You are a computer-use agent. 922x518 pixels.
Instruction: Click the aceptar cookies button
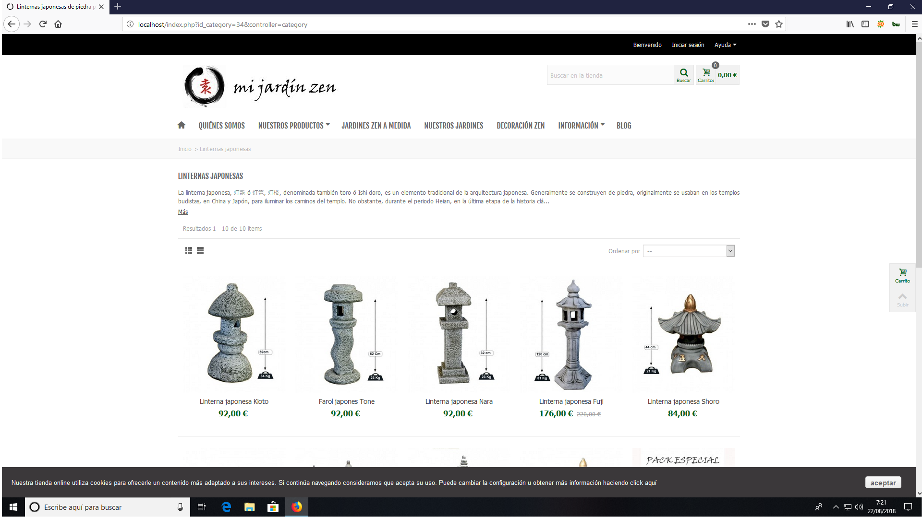(x=883, y=483)
